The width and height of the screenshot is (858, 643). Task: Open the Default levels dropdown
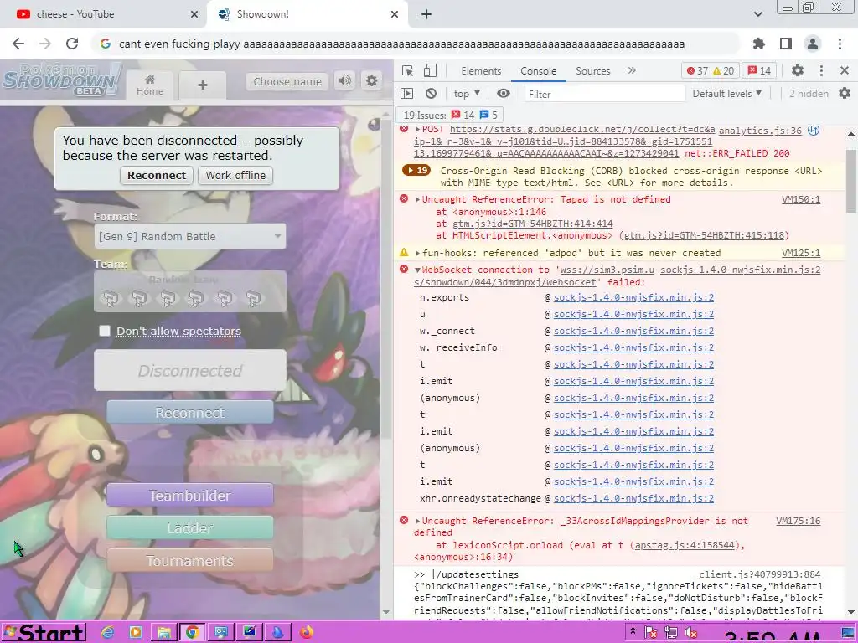[727, 94]
